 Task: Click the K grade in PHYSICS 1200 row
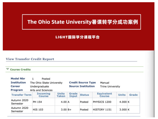[x=129, y=102]
